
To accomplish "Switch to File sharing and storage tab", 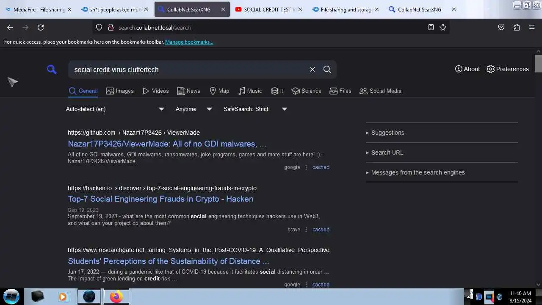I will click(345, 9).
